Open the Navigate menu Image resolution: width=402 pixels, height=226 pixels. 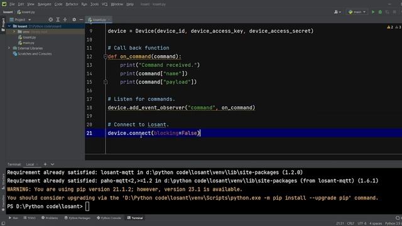[45, 4]
